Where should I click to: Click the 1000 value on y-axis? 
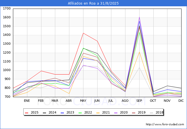click(x=7, y=70)
